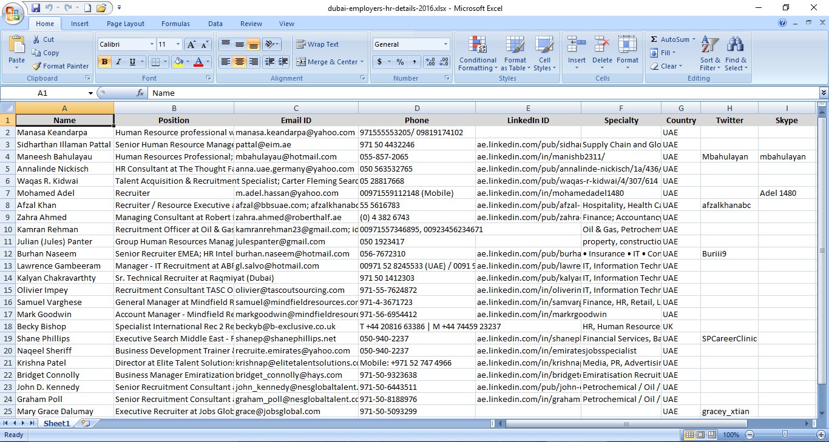The width and height of the screenshot is (829, 442).
Task: Open the Format cells button
Action: pyautogui.click(x=628, y=53)
